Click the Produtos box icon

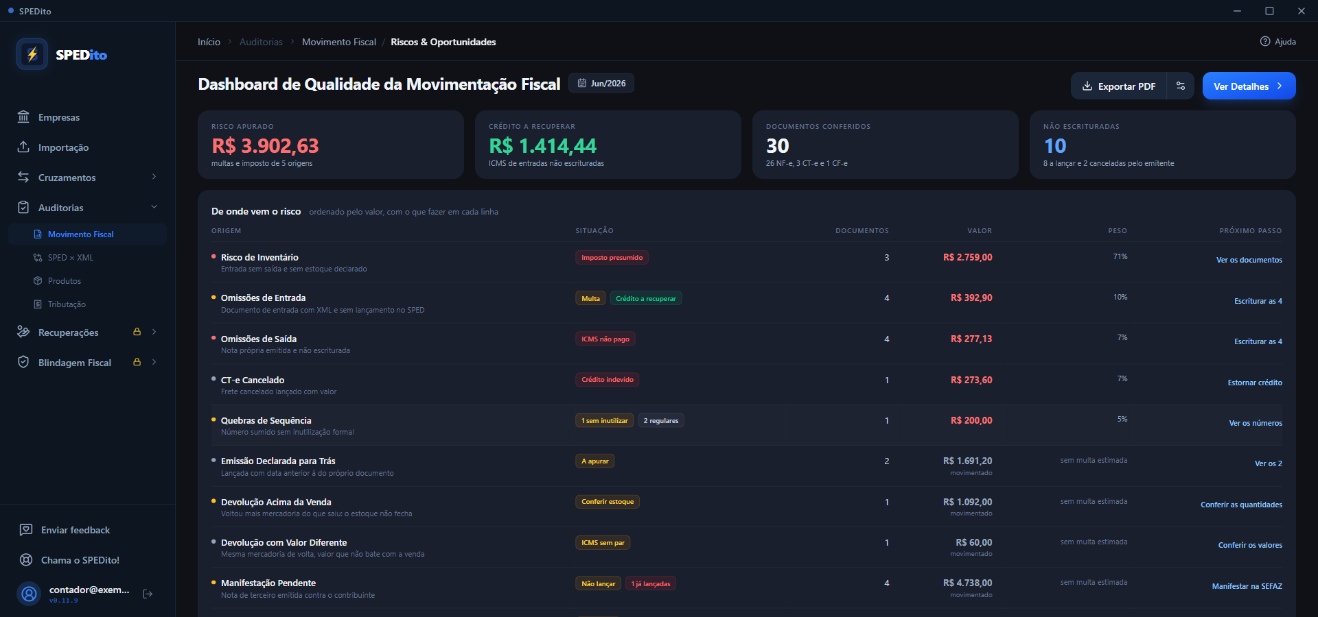38,281
